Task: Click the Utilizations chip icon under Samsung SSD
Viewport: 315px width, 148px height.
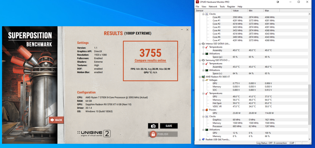Action: [x=207, y=70]
